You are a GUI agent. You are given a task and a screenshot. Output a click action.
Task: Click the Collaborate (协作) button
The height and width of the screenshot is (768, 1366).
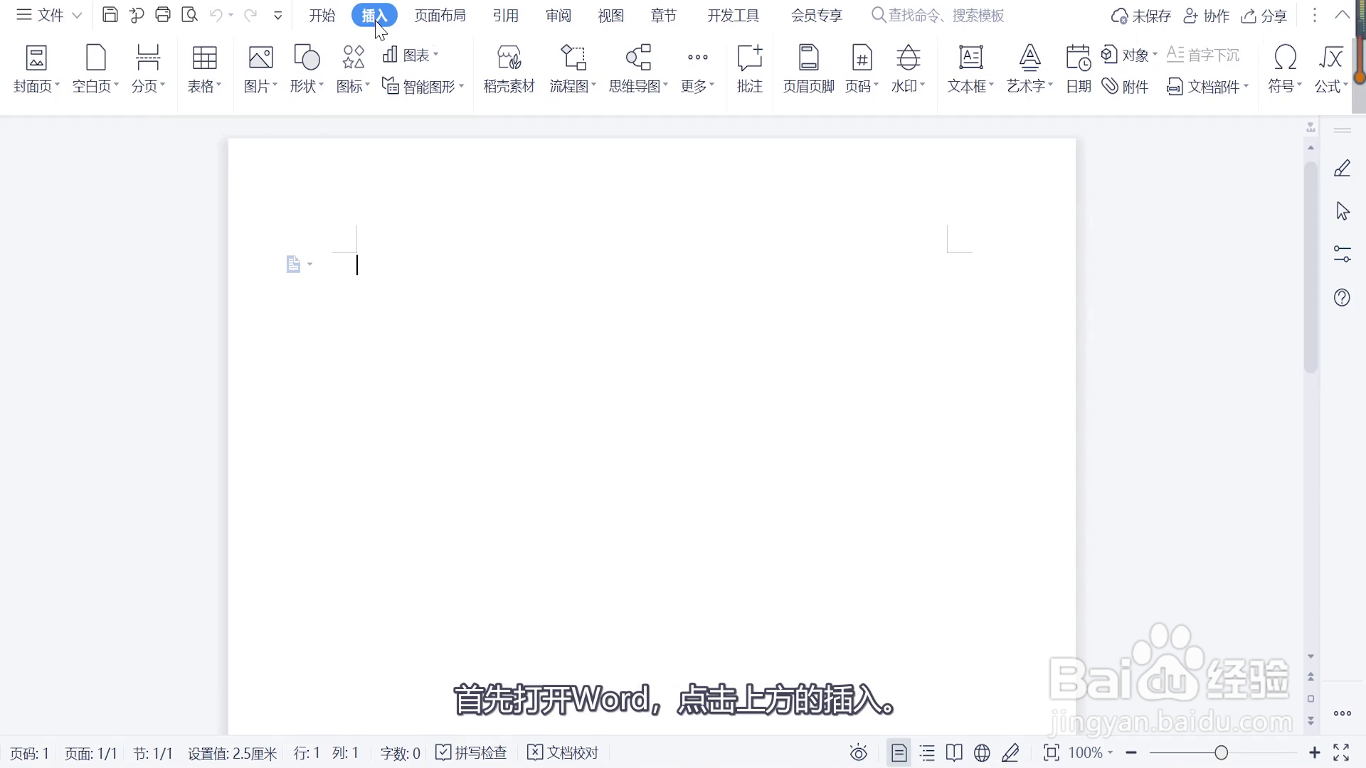(x=1207, y=16)
